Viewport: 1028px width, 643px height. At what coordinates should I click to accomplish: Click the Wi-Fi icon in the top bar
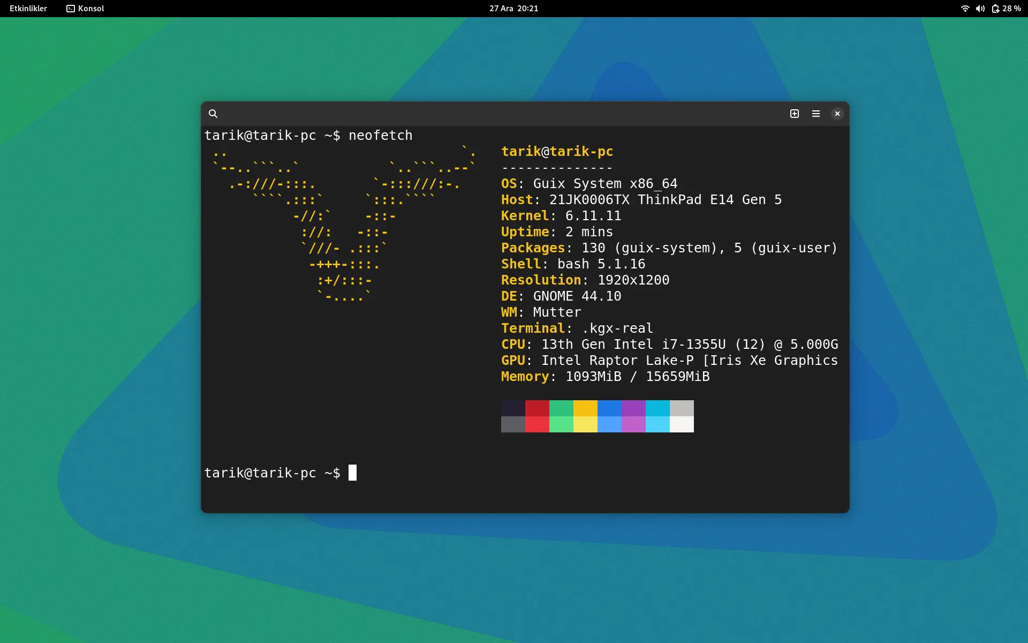point(965,9)
